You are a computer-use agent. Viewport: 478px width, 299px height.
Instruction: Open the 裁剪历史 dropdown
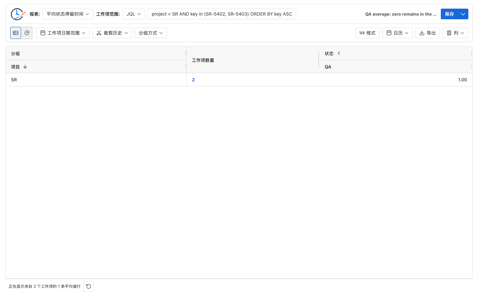tap(112, 33)
